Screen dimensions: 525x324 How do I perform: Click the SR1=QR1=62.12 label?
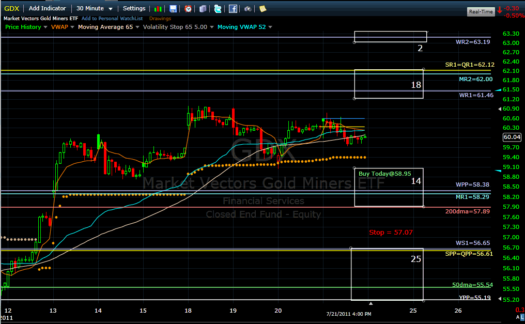pyautogui.click(x=470, y=65)
